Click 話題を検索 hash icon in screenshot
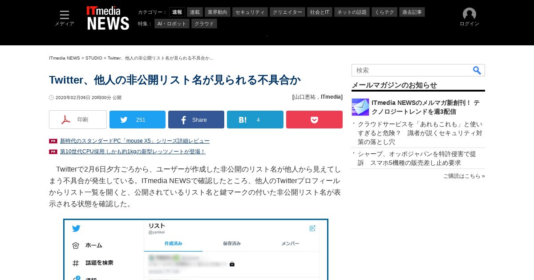The width and height of the screenshot is (534, 280). [x=76, y=263]
